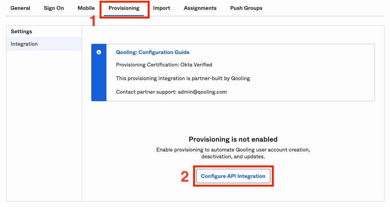The height and width of the screenshot is (207, 390).
Task: Select the Provisioning tab
Action: [124, 8]
